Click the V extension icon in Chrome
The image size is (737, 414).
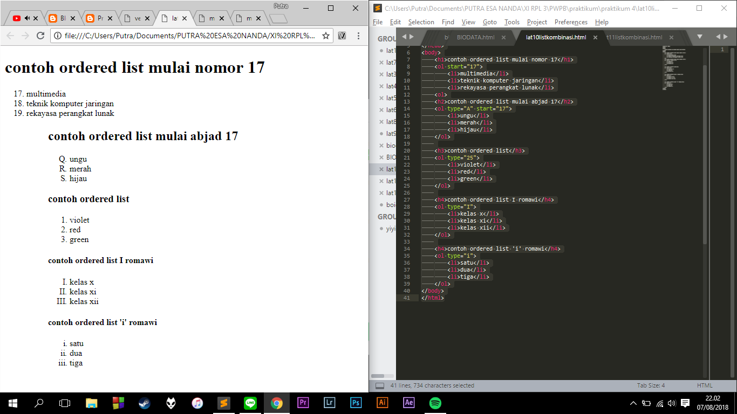pos(342,36)
